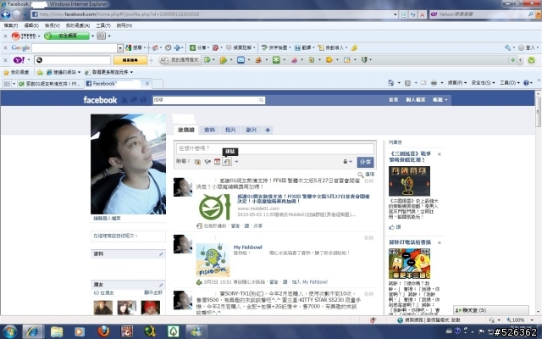Click the Facebook logo in the blue header

click(100, 100)
